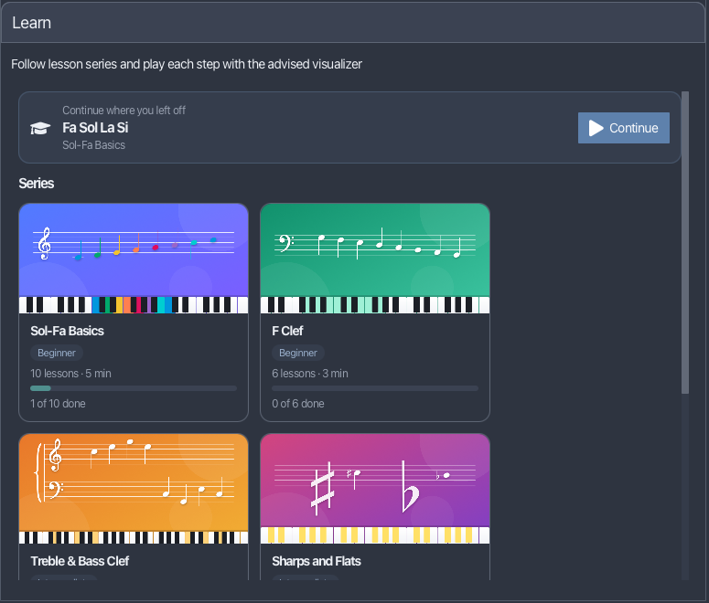This screenshot has height=603, width=709.
Task: Click the Sol-Fa Basics progress bar
Action: (134, 388)
